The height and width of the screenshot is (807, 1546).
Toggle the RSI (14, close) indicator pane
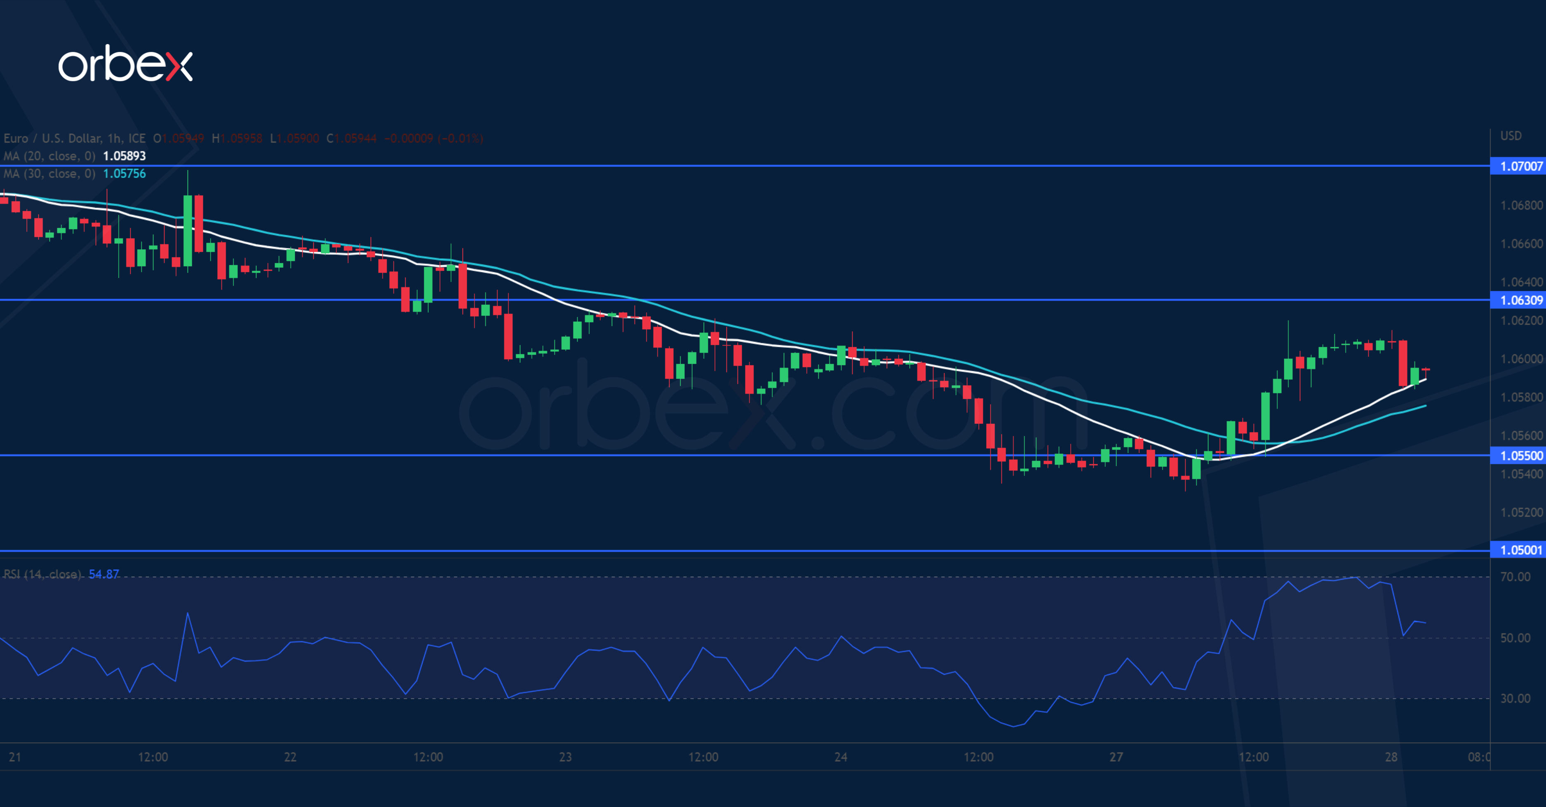click(42, 574)
